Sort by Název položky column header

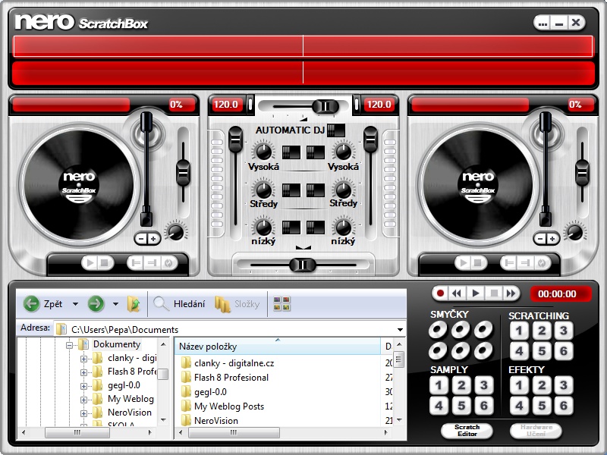pos(278,347)
